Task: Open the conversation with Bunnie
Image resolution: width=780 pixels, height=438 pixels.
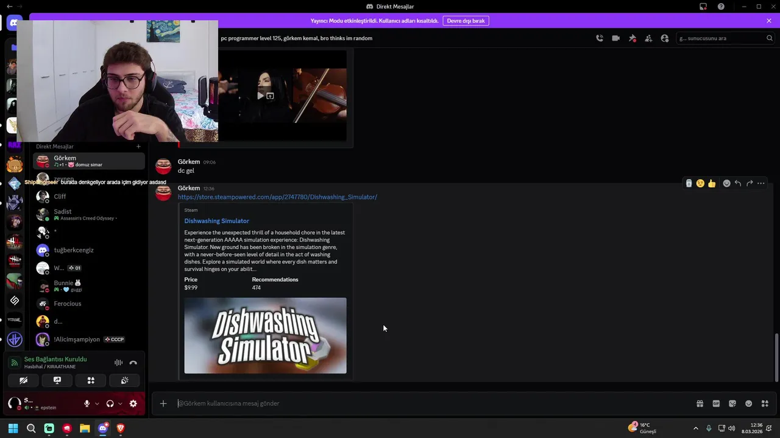Action: (x=89, y=286)
